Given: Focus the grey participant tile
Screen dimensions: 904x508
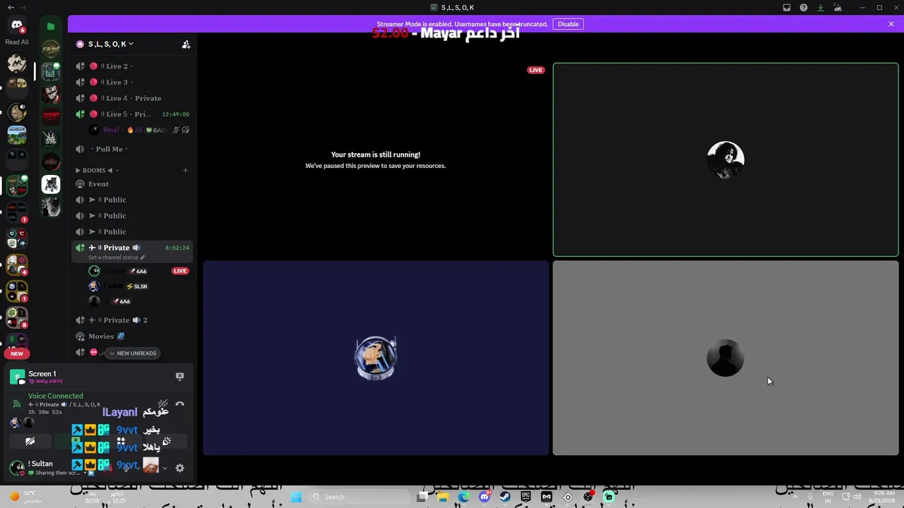Looking at the screenshot, I should [725, 358].
